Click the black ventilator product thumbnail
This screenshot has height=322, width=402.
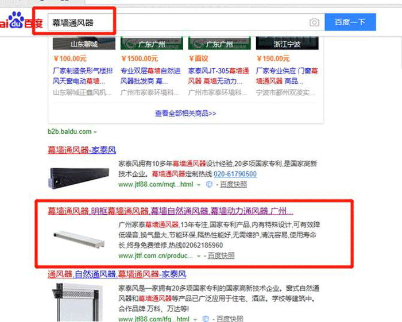pos(79,178)
